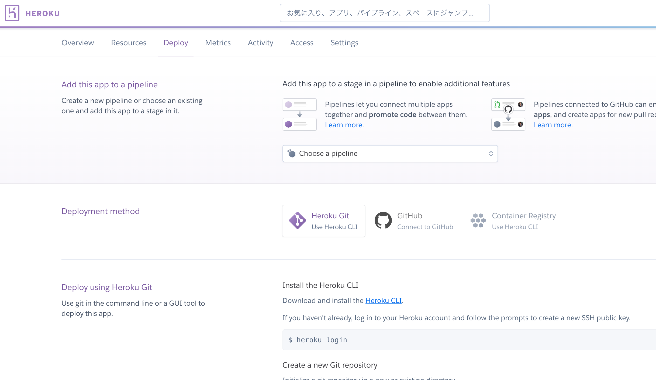656x380 pixels.
Task: Click Learn more about promoting code
Action: click(343, 125)
